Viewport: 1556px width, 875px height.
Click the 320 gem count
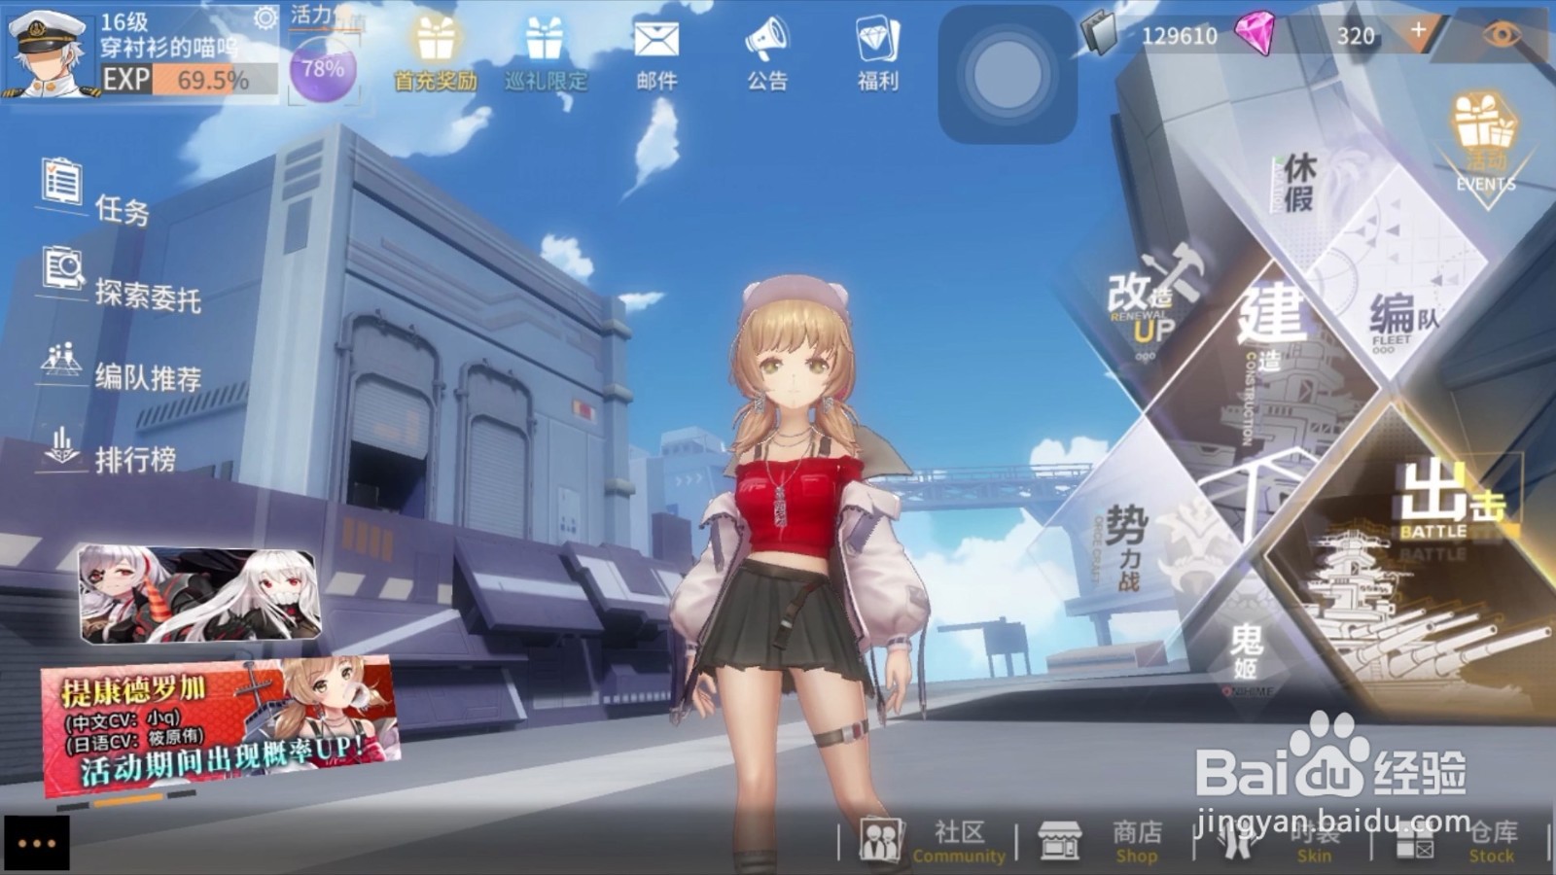pyautogui.click(x=1356, y=36)
